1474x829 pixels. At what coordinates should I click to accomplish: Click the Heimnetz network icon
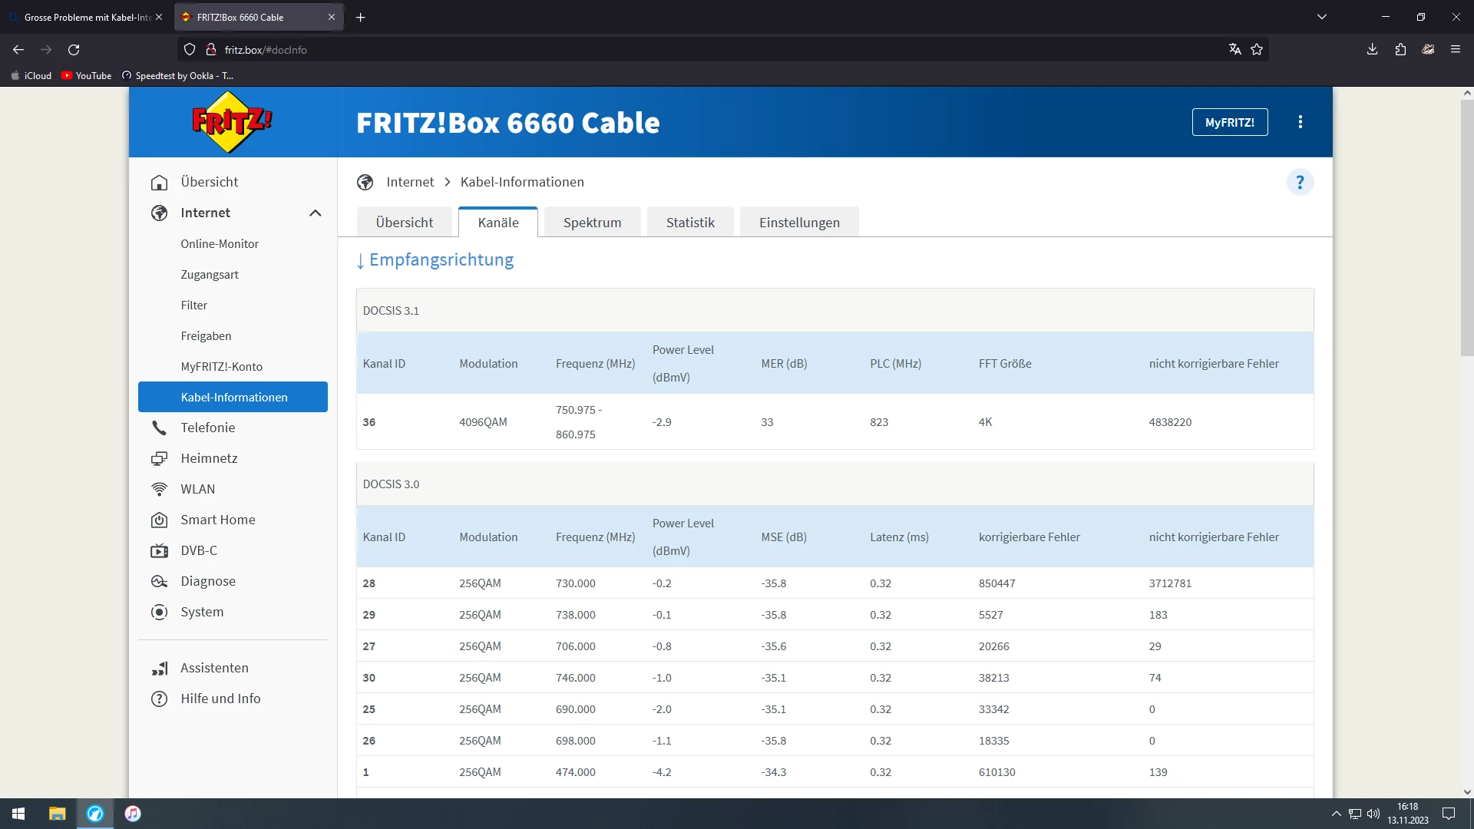click(x=159, y=458)
